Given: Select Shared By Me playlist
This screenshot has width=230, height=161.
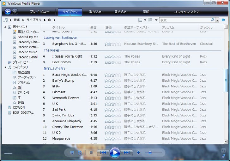Looking at the screenshot, I should tap(28, 37).
